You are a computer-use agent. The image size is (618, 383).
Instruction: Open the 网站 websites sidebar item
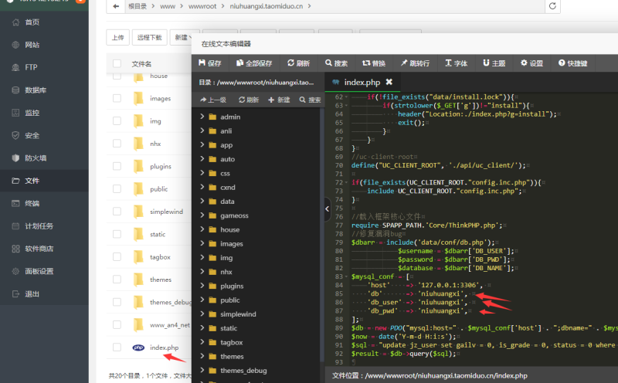(x=44, y=45)
